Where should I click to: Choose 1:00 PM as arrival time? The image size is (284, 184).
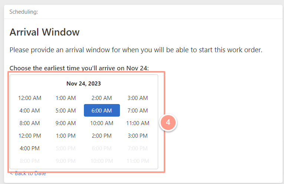click(66, 136)
